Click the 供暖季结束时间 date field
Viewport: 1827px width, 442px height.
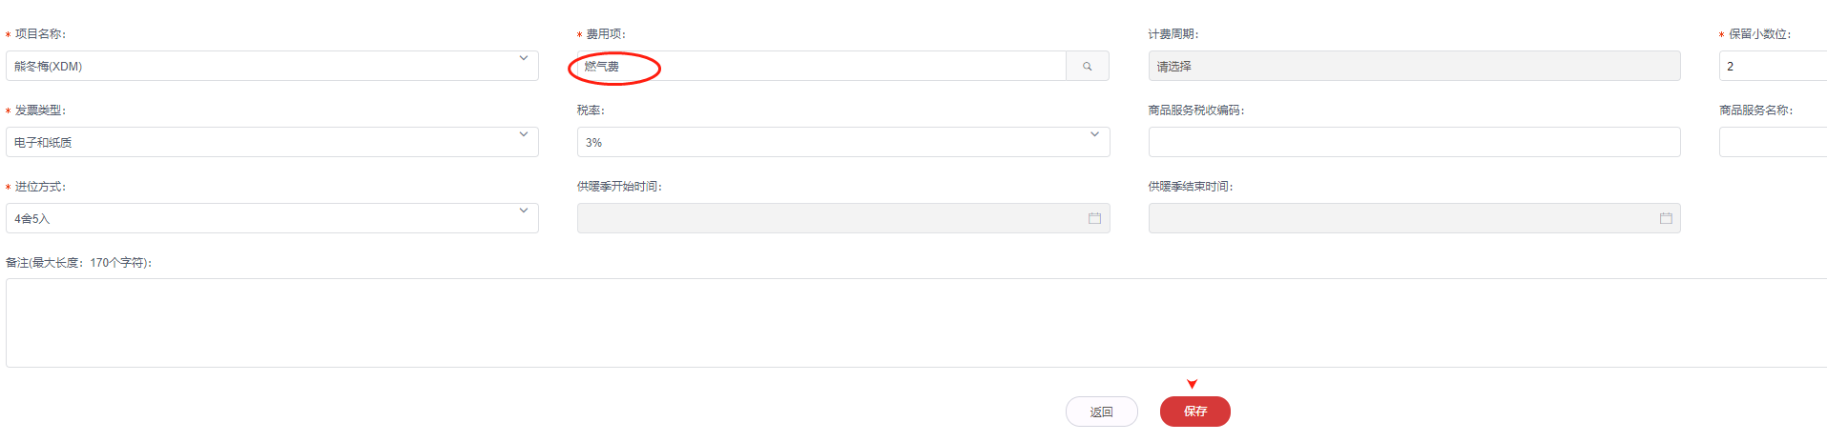pos(1401,218)
